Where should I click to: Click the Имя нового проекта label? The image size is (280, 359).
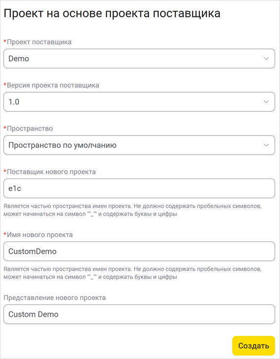40,235
